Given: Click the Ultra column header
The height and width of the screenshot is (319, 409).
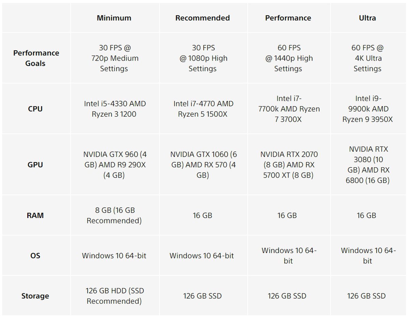Looking at the screenshot, I should click(x=367, y=18).
